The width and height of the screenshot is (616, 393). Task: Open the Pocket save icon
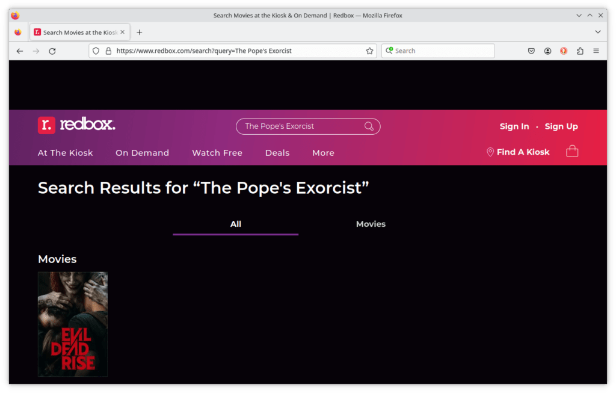[531, 51]
